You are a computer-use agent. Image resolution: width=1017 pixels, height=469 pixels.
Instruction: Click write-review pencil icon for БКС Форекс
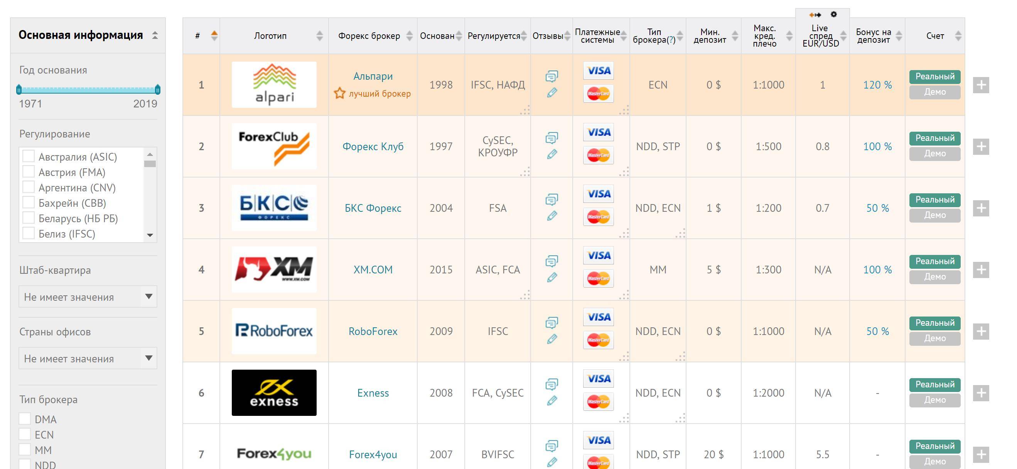pos(552,216)
